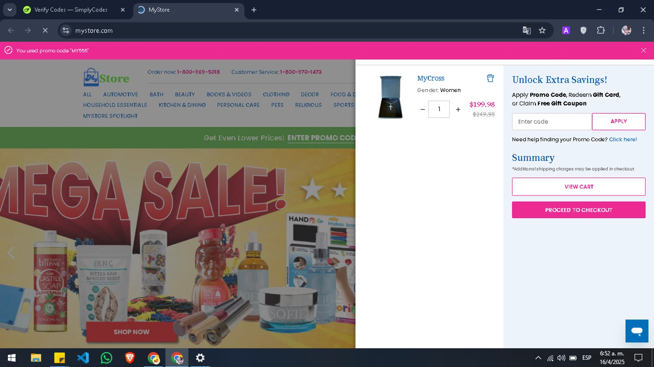Go back to the previous page
This screenshot has height=367, width=654.
point(11,30)
